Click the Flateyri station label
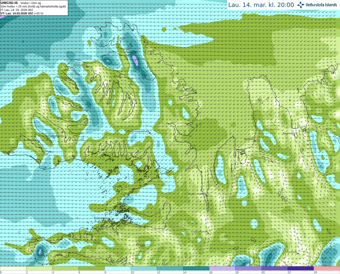Viewport: 340px width, 274px height. coord(66,78)
